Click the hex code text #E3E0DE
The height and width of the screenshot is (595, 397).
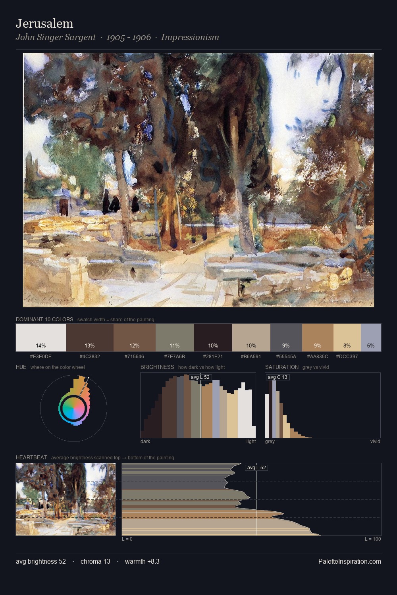click(41, 357)
